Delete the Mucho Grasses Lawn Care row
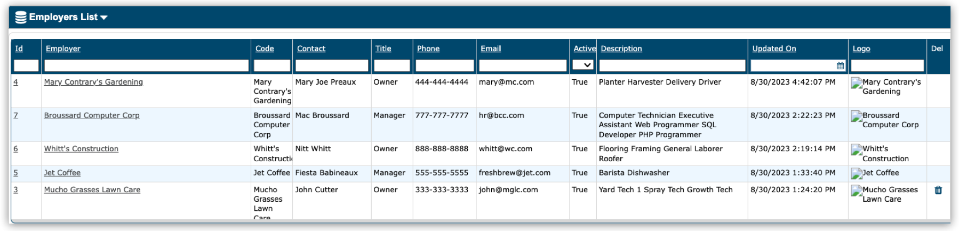959x231 pixels. click(938, 190)
